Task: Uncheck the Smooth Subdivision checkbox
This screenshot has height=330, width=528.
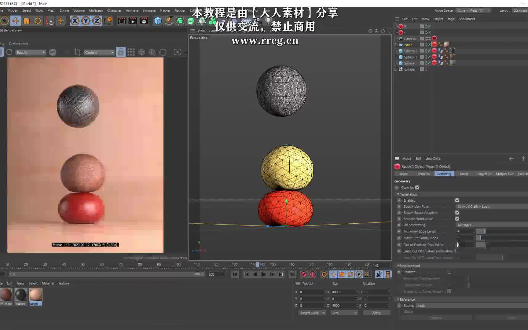Action: tap(457, 218)
